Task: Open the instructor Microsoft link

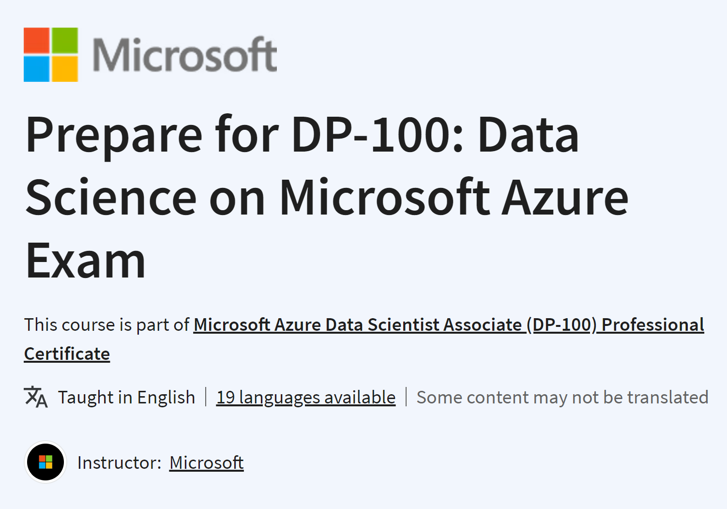Action: click(207, 463)
